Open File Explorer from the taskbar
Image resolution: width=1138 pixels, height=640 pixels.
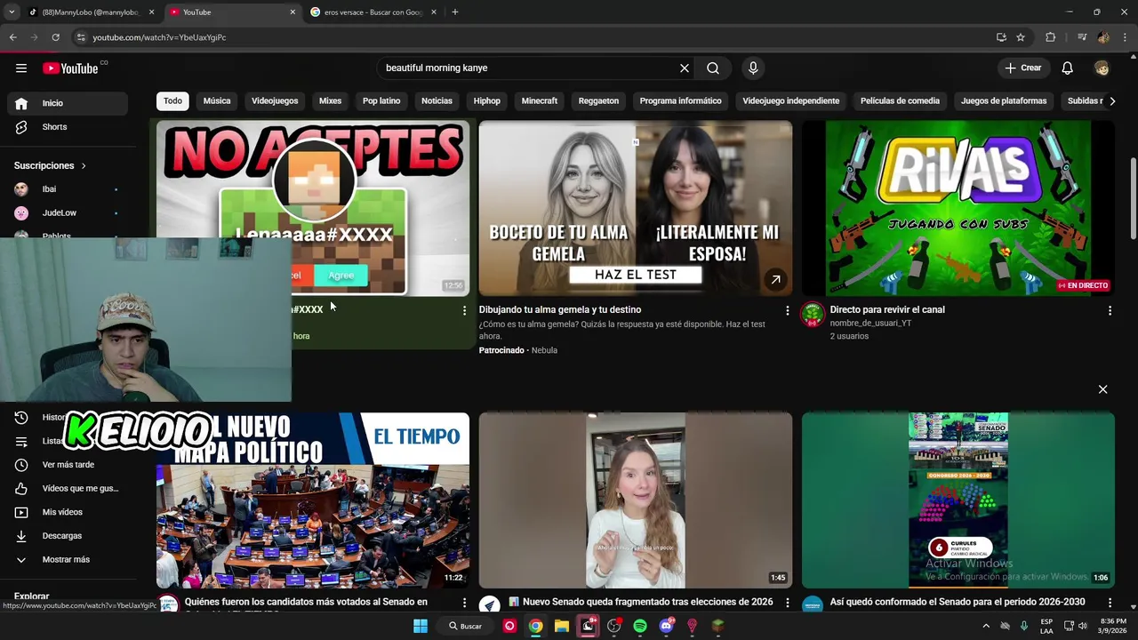pyautogui.click(x=562, y=626)
